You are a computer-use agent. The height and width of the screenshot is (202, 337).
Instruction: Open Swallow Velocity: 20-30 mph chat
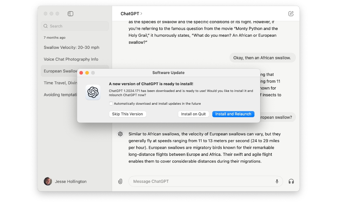click(75, 47)
